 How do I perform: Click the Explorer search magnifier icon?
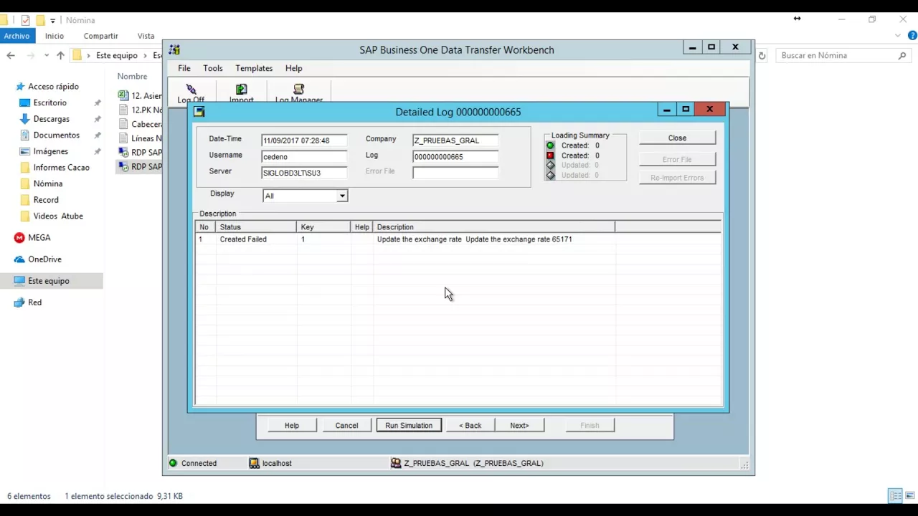(902, 55)
